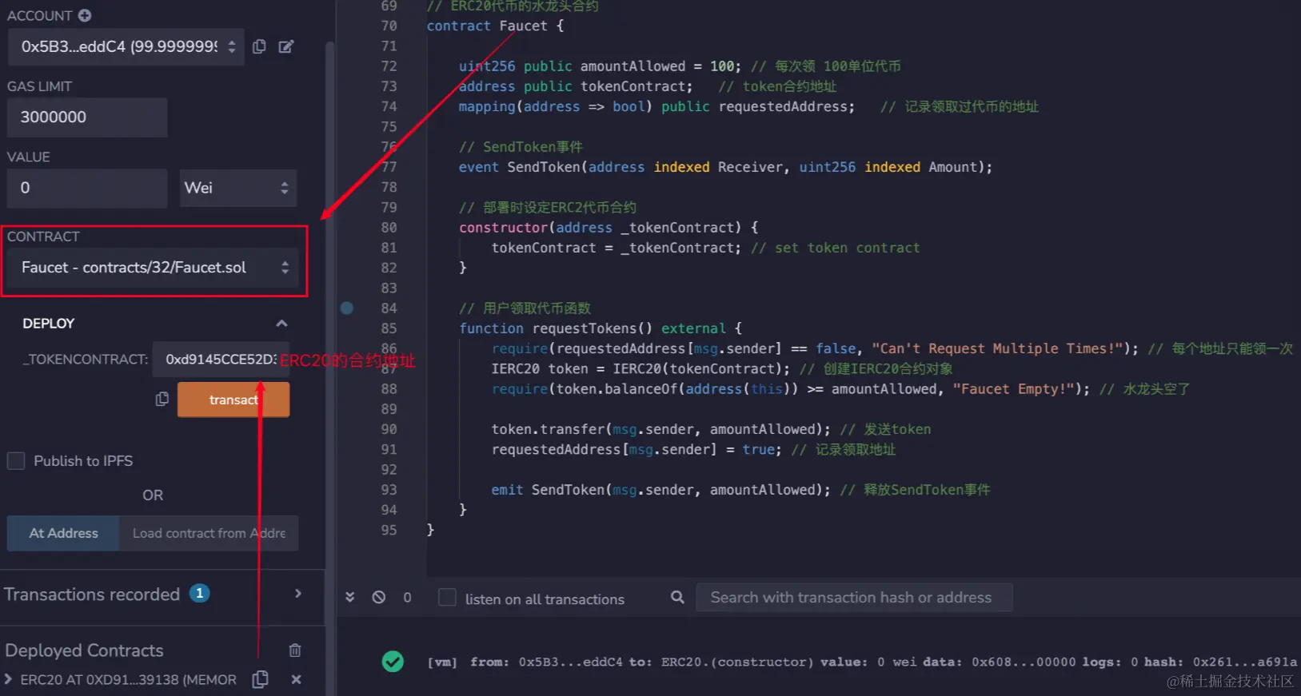This screenshot has height=696, width=1301.
Task: Click the green success checkmark in the log
Action: point(393,662)
